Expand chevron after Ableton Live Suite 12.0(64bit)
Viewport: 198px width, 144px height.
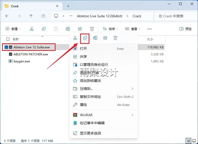[127, 16]
